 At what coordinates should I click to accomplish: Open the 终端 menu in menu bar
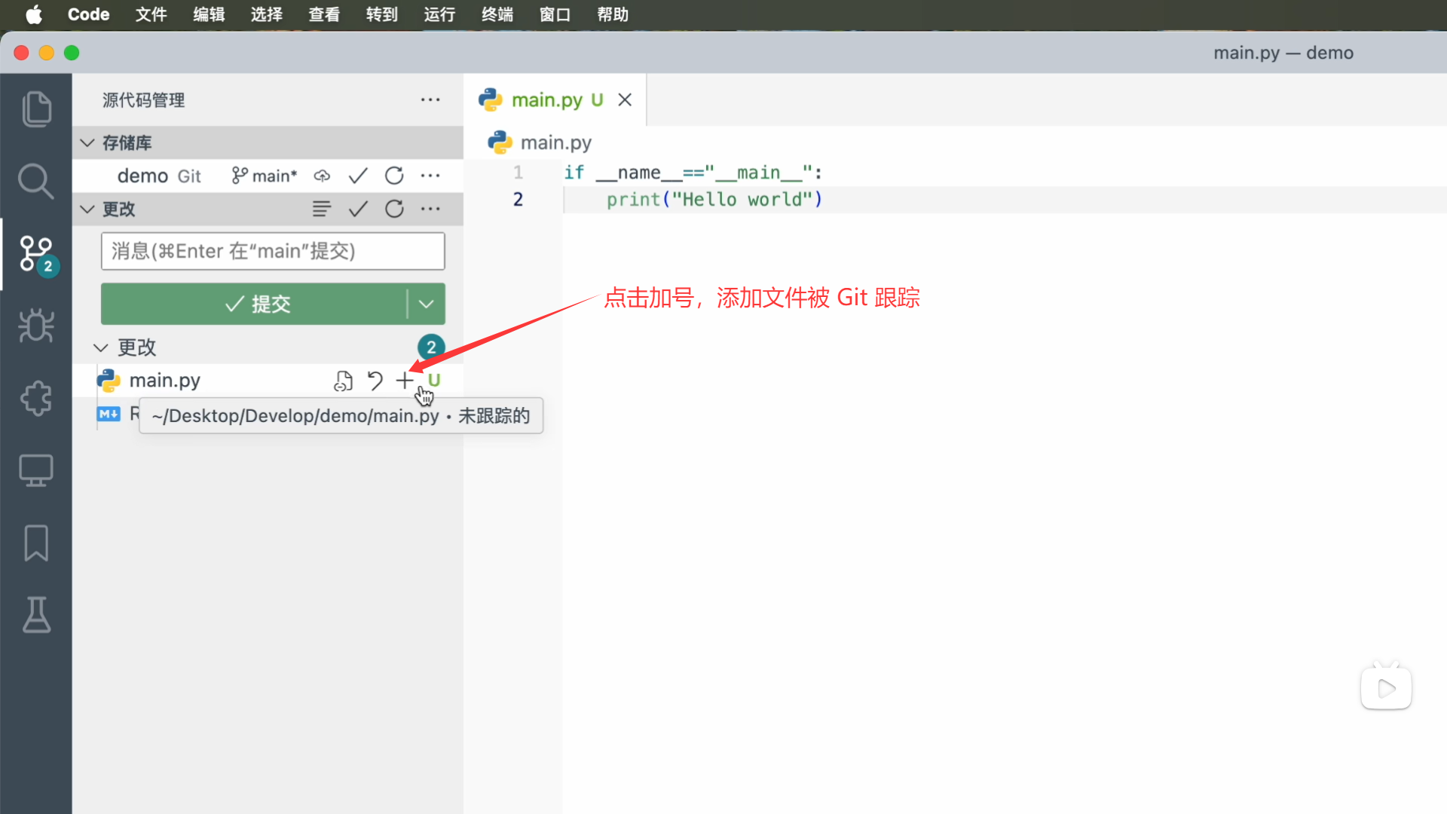click(x=497, y=14)
